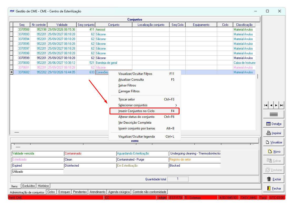Image resolution: width=289 pixels, height=203 pixels.
Task: Click the Contaminado legend entry
Action: [x=90, y=153]
